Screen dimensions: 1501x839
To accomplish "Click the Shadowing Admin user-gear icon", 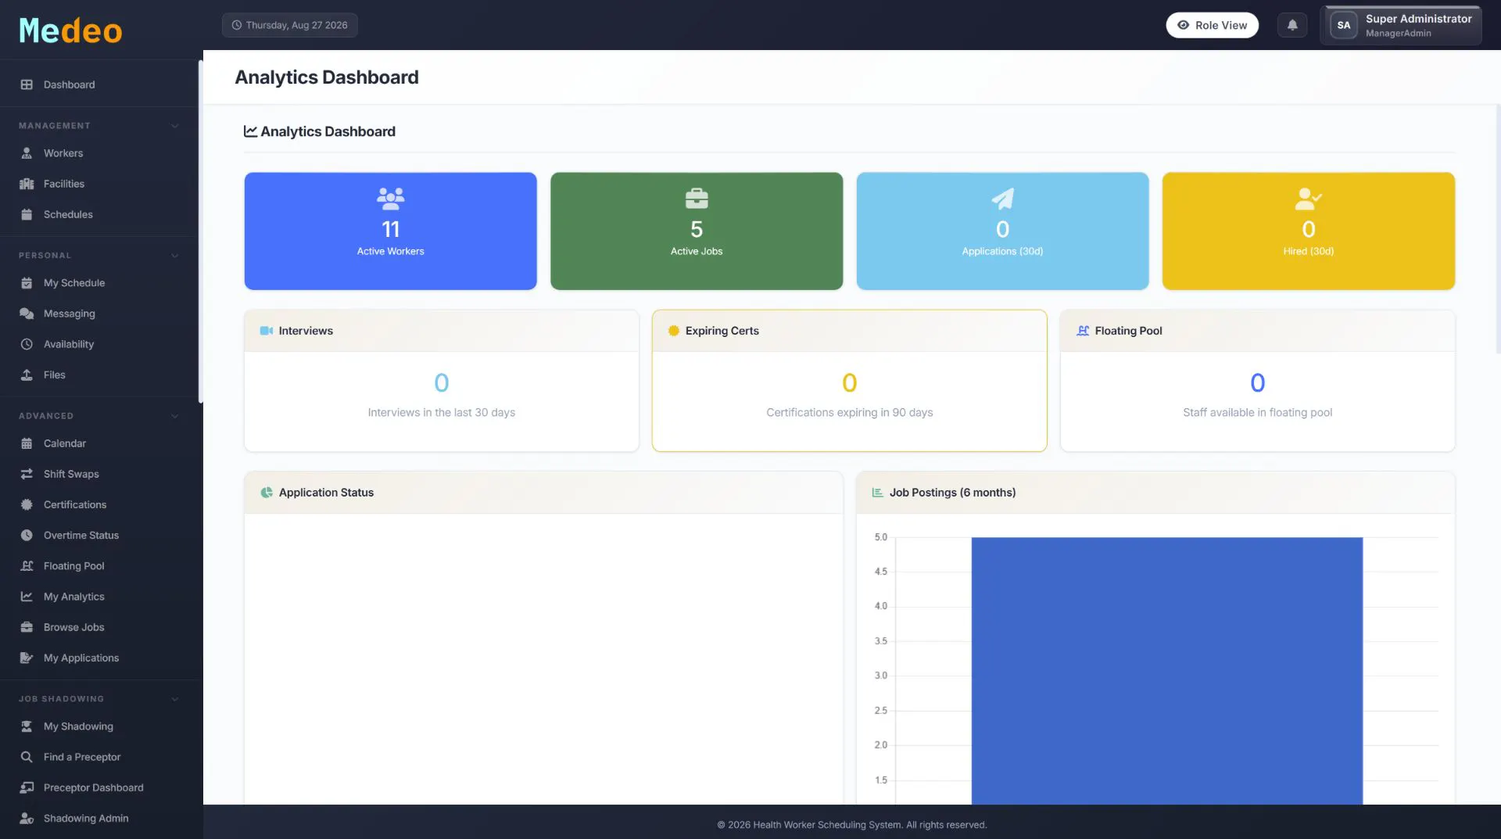I will tap(27, 818).
